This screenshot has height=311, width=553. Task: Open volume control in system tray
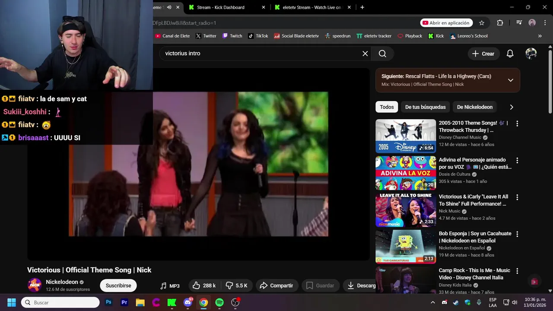tap(514, 302)
